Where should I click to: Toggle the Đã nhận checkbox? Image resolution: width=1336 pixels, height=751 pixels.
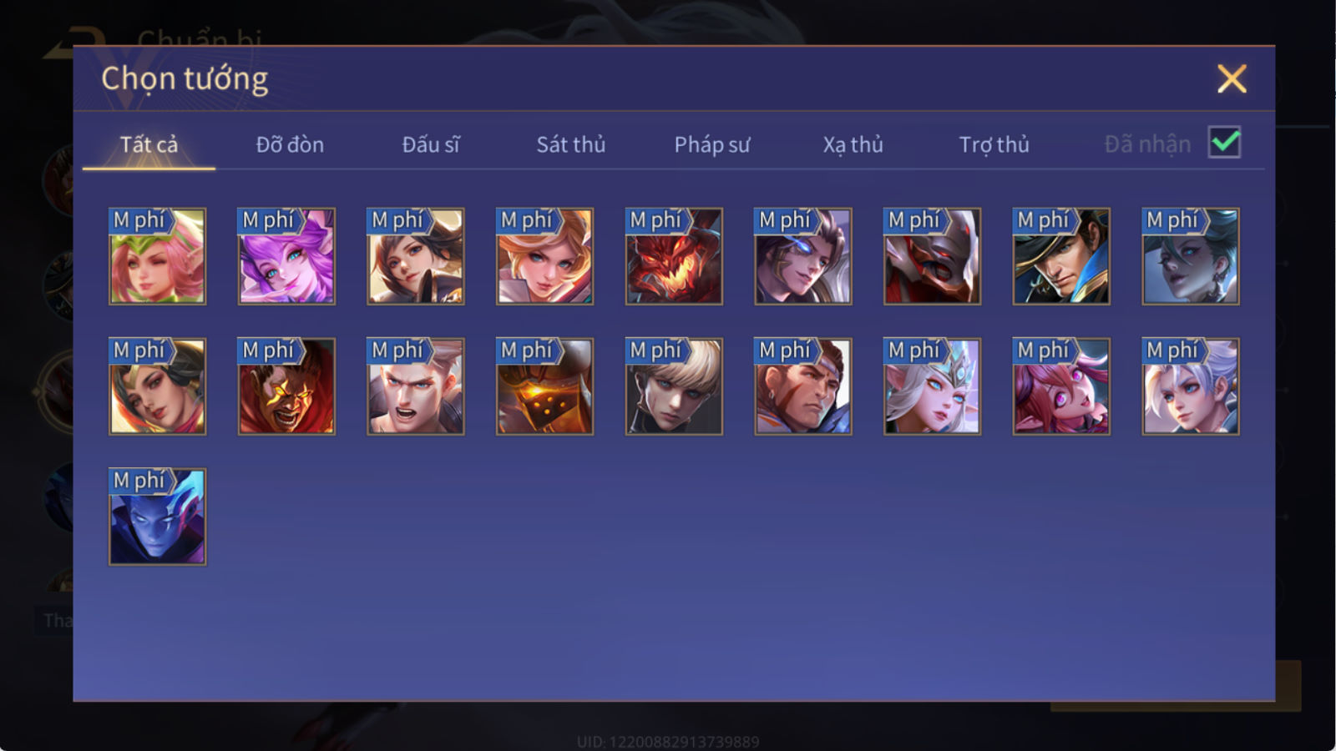1224,143
